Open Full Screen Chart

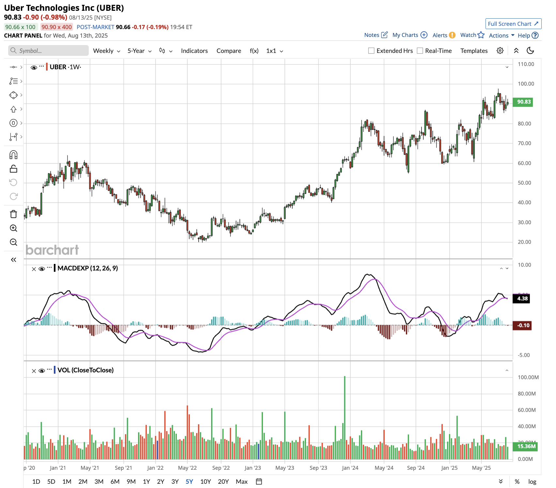click(513, 24)
